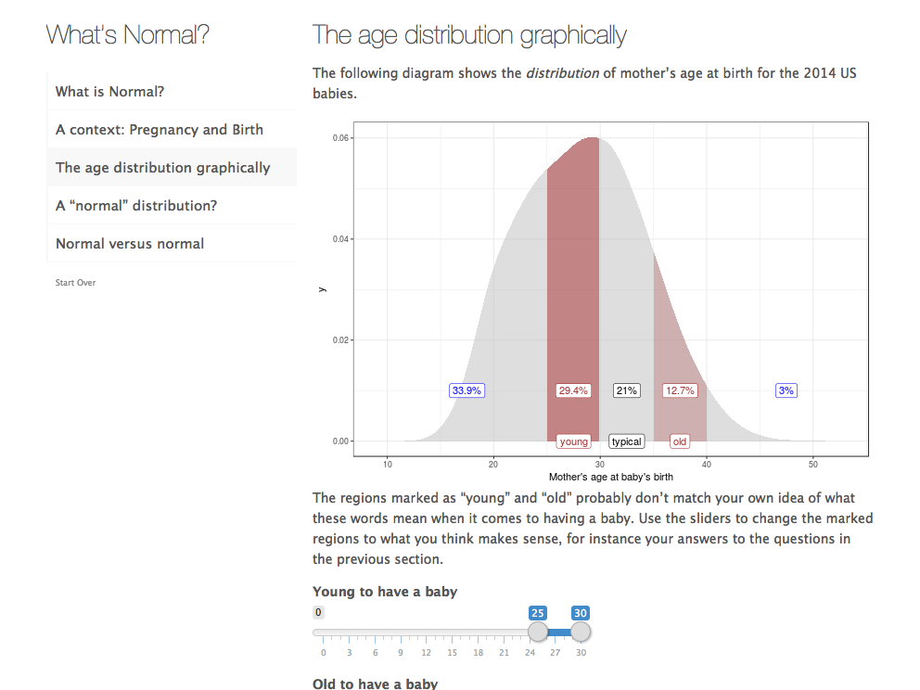Screen dimensions: 920x690
Task: Navigate to "Normal versus normal" section
Action: pyautogui.click(x=130, y=244)
